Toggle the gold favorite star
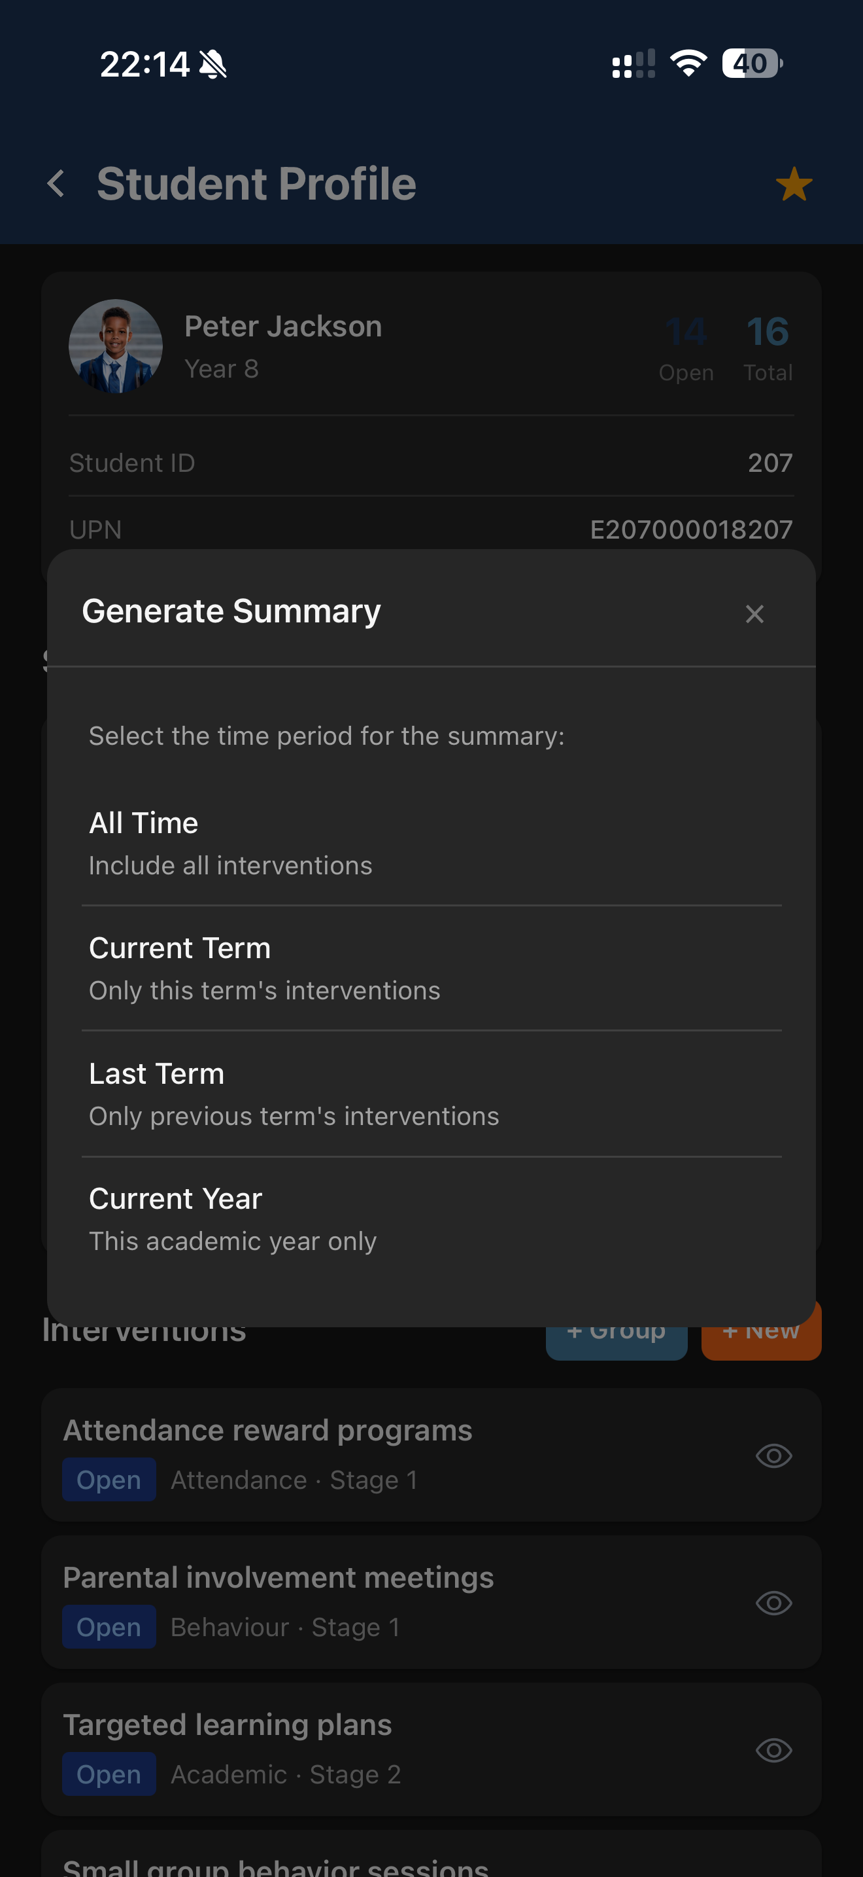863x1877 pixels. (x=793, y=184)
